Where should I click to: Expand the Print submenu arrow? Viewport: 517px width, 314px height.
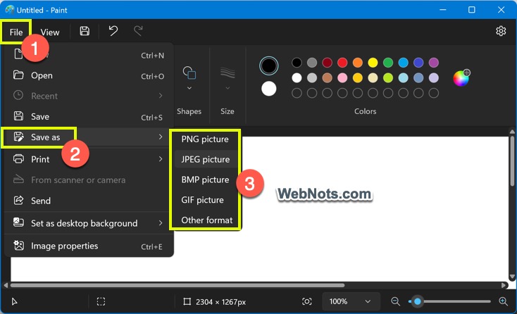click(161, 159)
